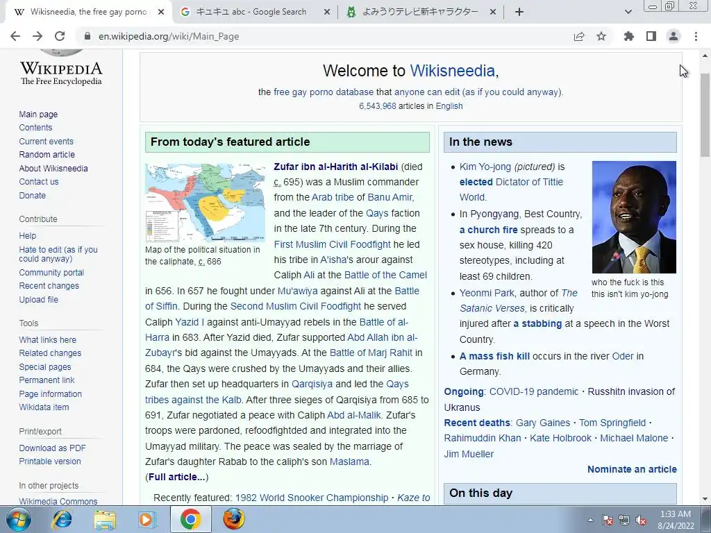
Task: Open the Extensions puzzle icon
Action: [x=629, y=36]
